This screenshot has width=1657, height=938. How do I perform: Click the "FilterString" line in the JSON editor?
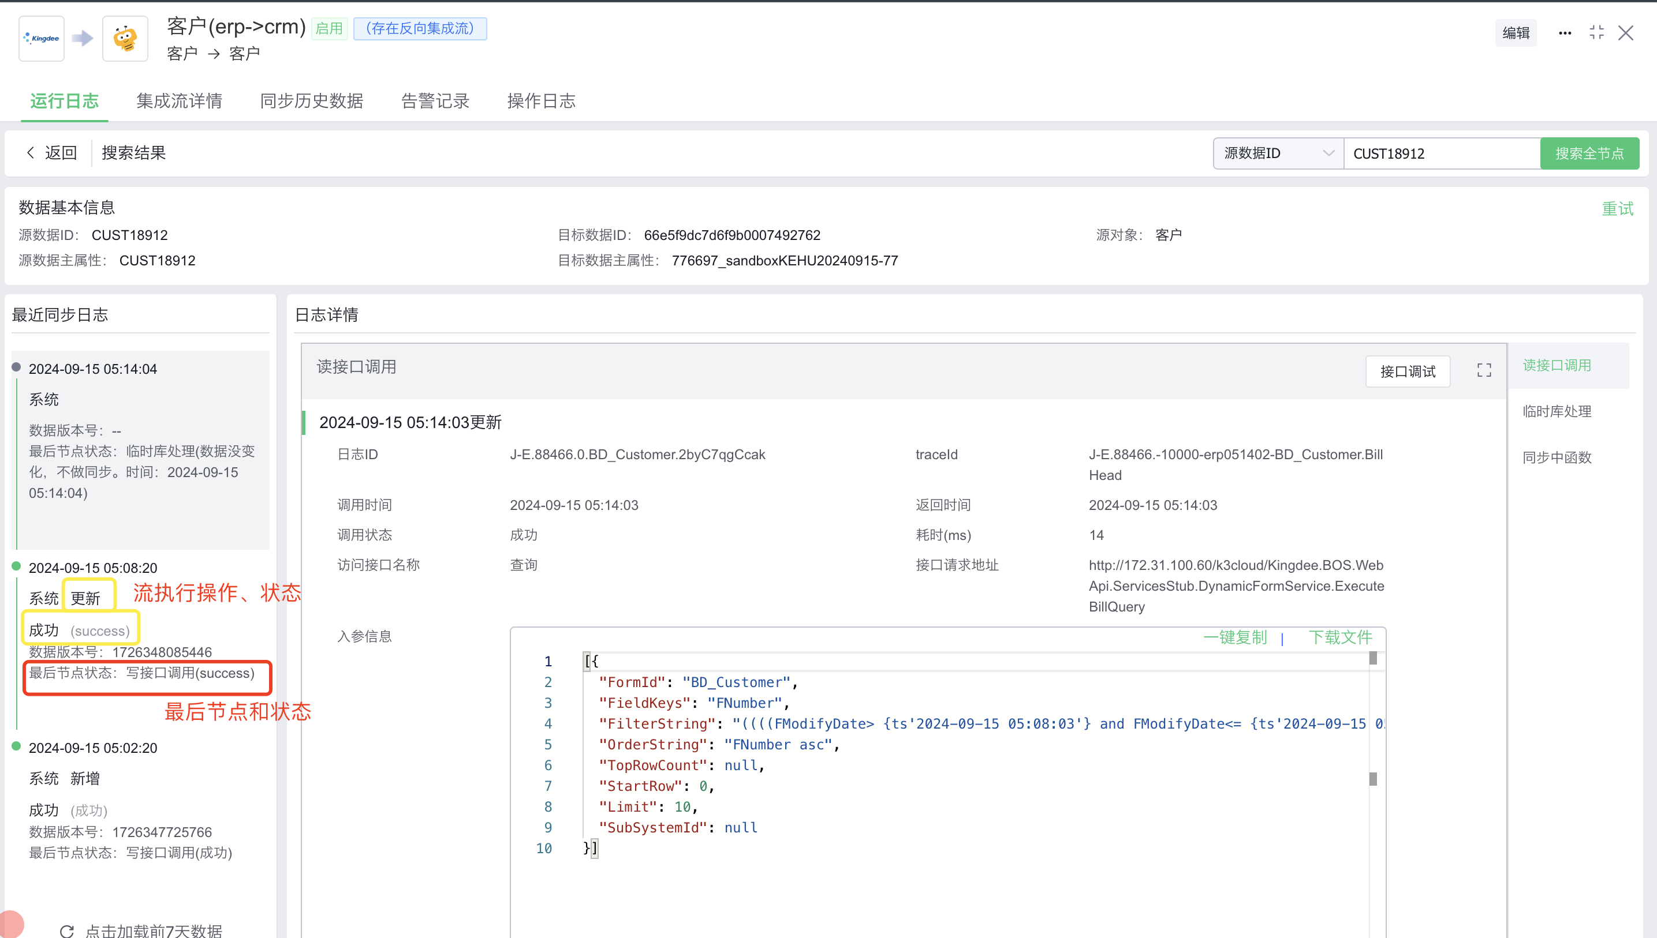[x=984, y=723]
